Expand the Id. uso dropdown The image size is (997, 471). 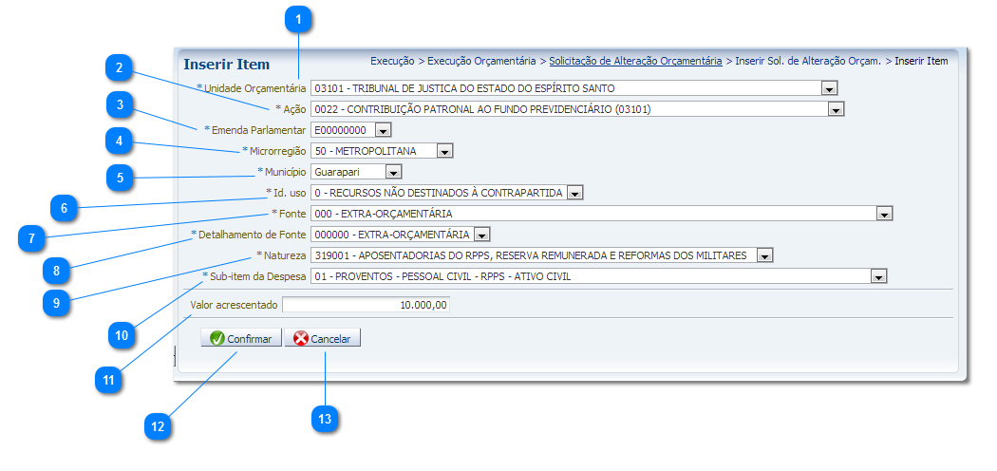point(574,193)
